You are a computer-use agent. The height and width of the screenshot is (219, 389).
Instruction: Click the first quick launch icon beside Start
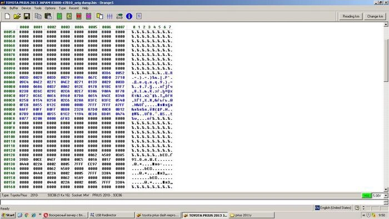20,215
